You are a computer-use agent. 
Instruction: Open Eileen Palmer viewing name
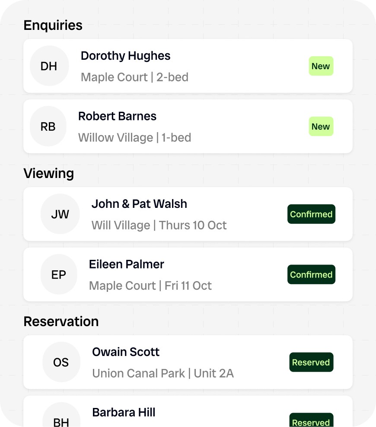coord(127,264)
